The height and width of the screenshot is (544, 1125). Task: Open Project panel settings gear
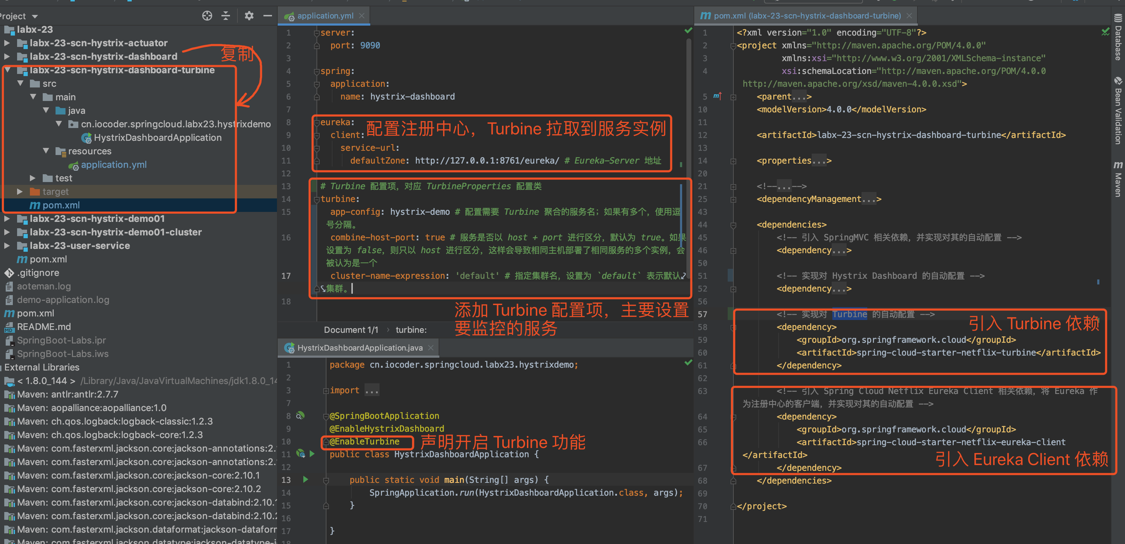click(249, 16)
